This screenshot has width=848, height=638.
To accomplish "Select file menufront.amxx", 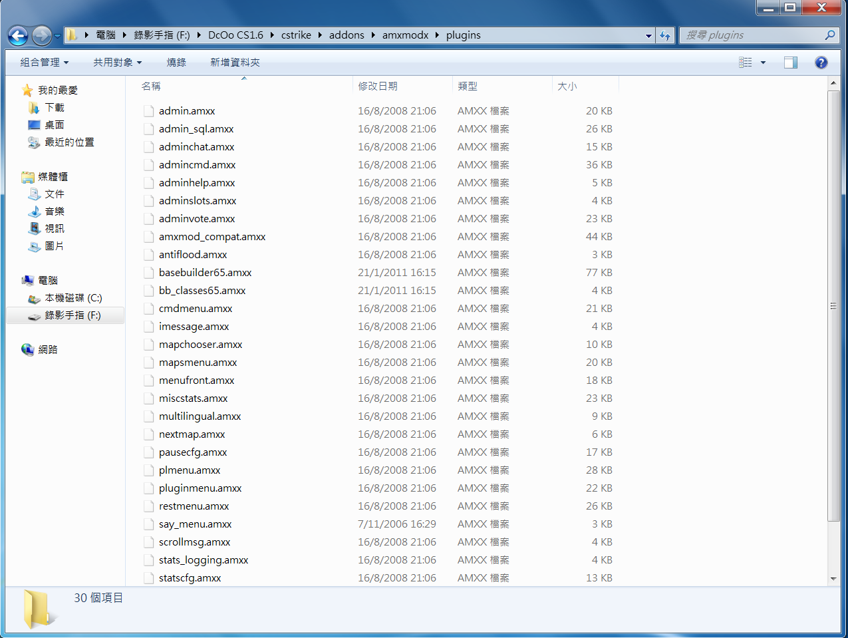I will click(x=197, y=381).
